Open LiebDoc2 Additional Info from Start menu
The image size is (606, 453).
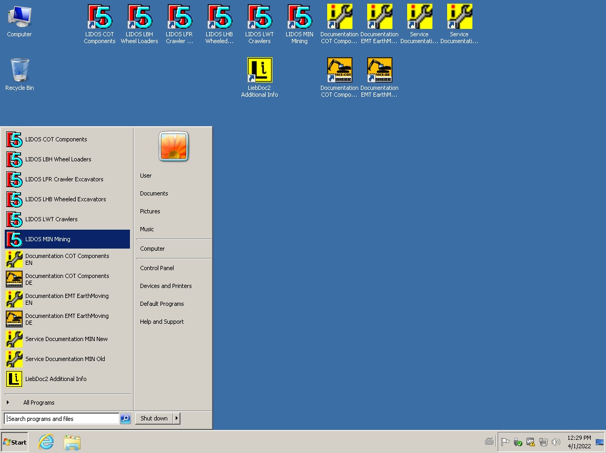coord(67,379)
